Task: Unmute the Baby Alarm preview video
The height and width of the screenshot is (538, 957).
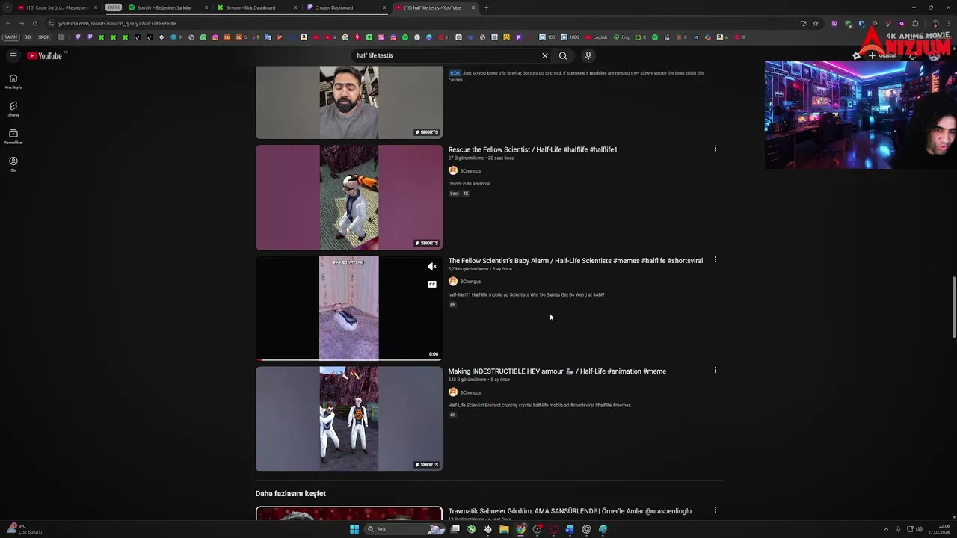Action: click(432, 266)
